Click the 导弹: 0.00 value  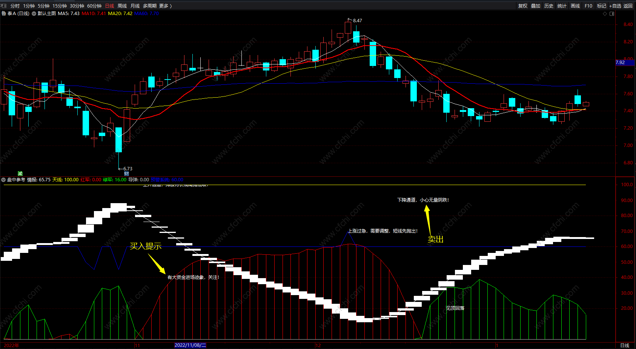(x=139, y=180)
